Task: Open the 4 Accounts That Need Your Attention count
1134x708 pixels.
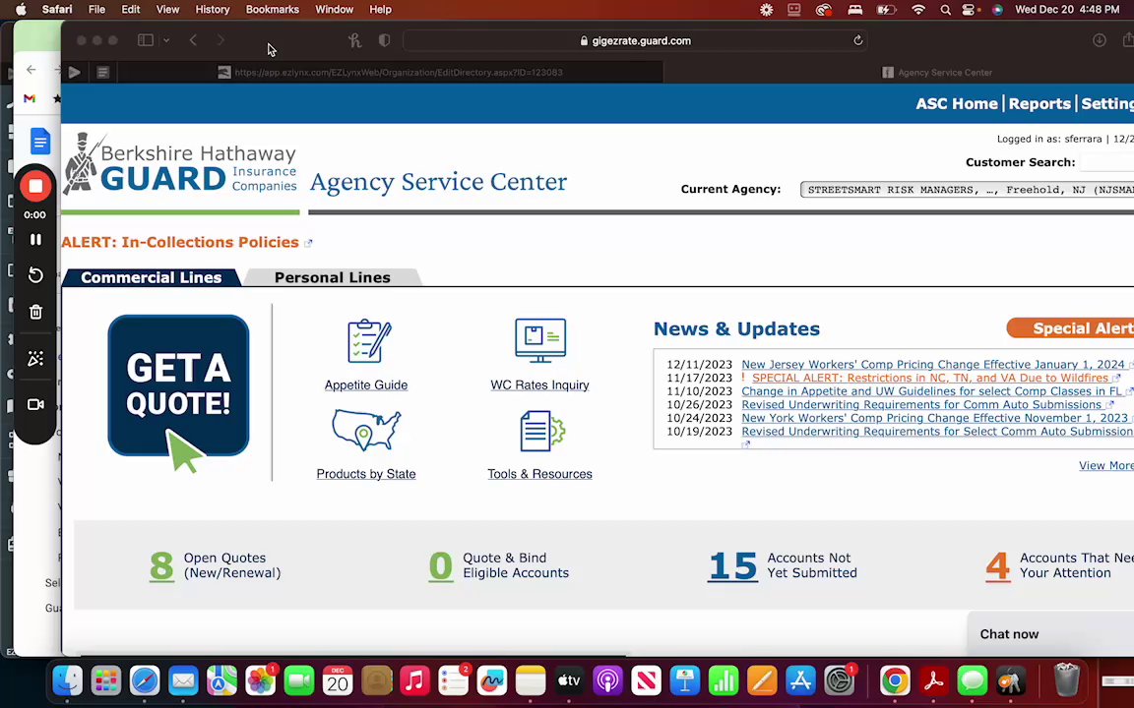Action: coord(997,565)
